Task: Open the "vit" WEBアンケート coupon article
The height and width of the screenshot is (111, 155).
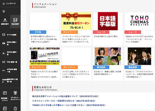Action: tap(76, 39)
